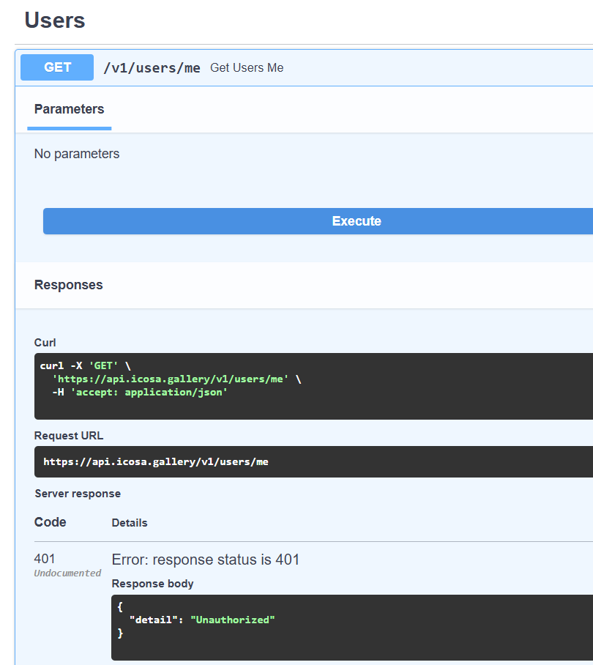
Task: Collapse the Users section heading
Action: [x=55, y=21]
